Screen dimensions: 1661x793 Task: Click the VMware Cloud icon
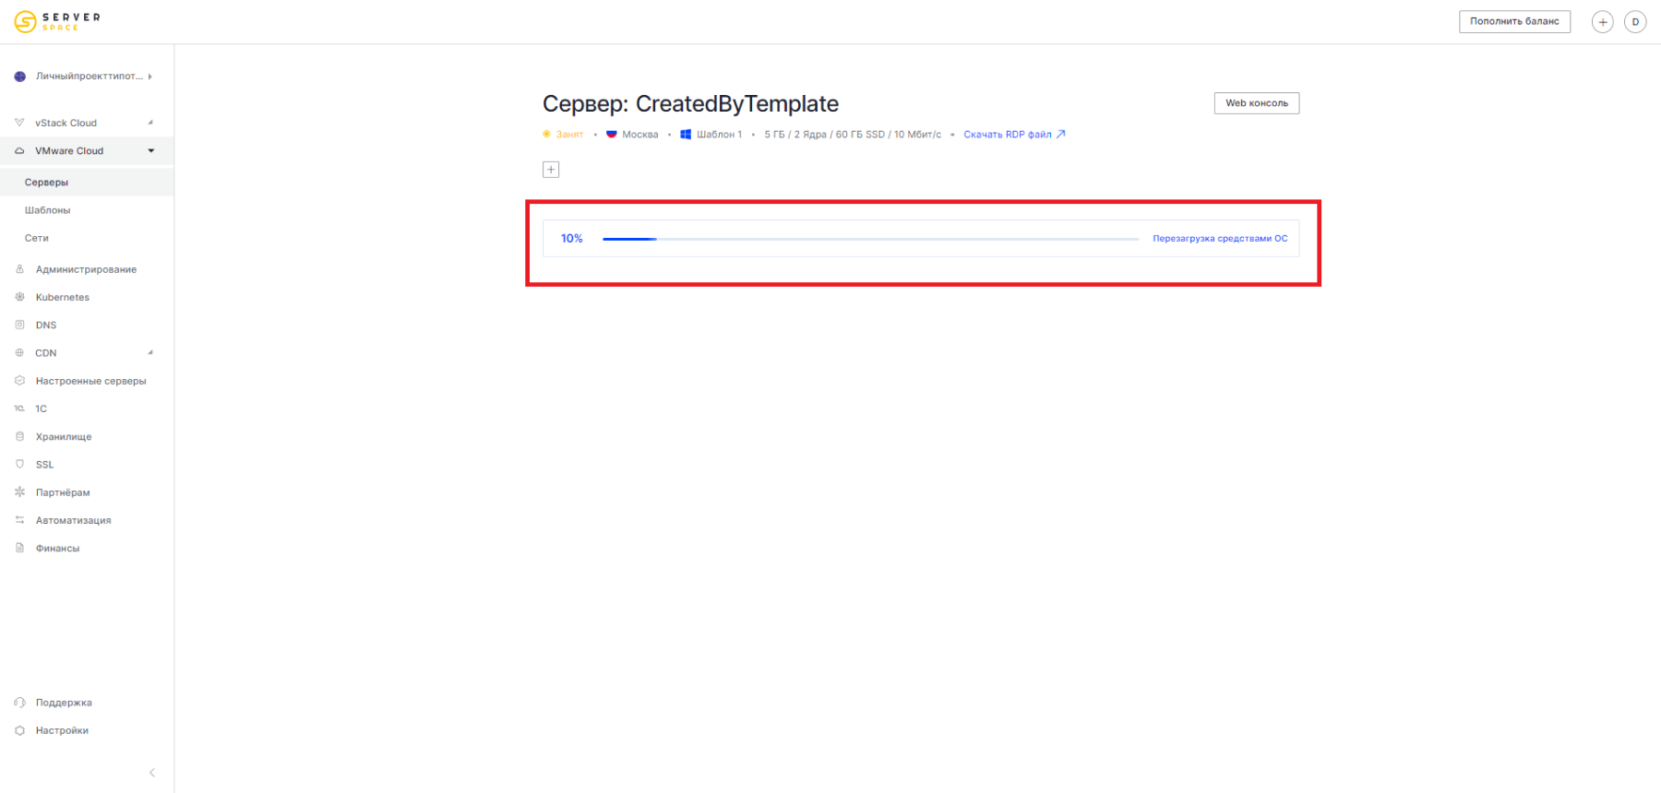click(19, 151)
